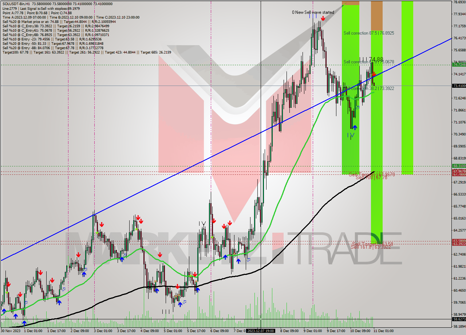Select the symbol header 'SOLUSDT-Bin,H1'
Image resolution: width=466 pixels, height=335 pixels.
(17, 4)
